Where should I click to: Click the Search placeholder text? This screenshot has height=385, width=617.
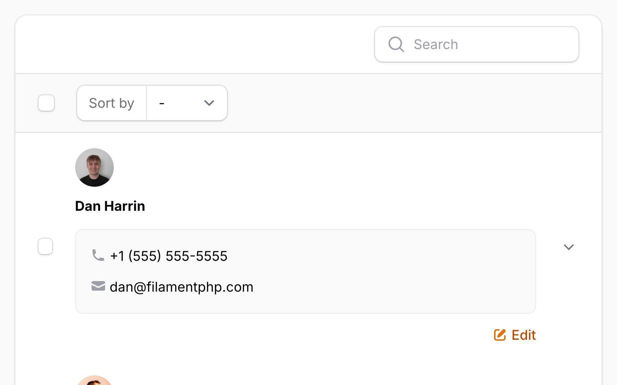coord(436,44)
